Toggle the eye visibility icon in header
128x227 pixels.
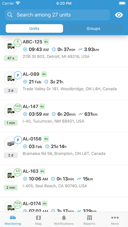119,15
